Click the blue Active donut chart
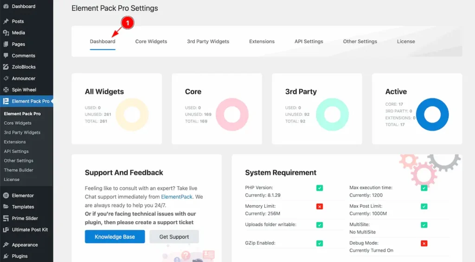The height and width of the screenshot is (262, 475). [432, 115]
